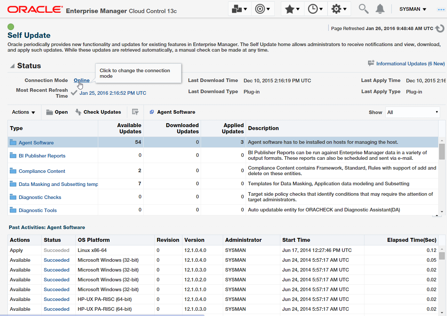This screenshot has height=316, width=447.
Task: Open the Compliance Content link
Action: tap(42, 171)
